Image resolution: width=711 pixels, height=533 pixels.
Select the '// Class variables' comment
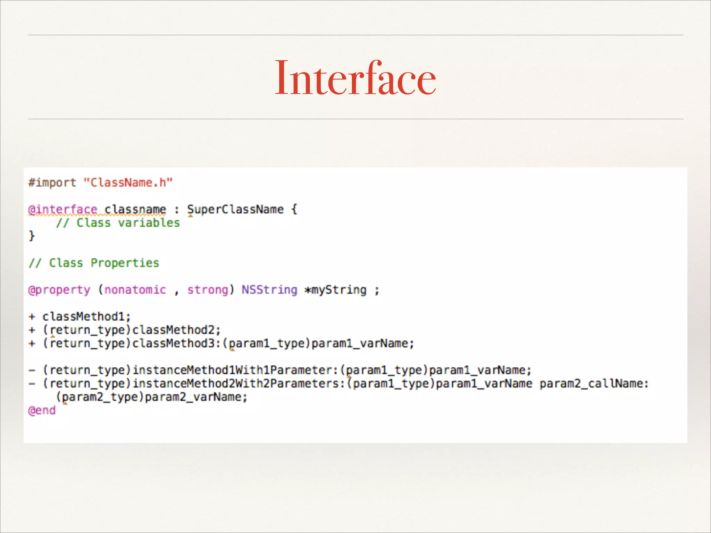coord(118,223)
